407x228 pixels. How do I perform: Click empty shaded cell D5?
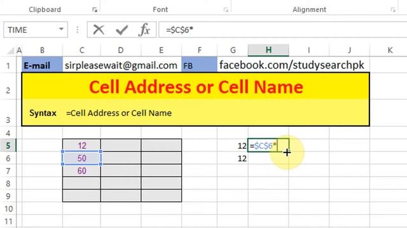point(121,146)
